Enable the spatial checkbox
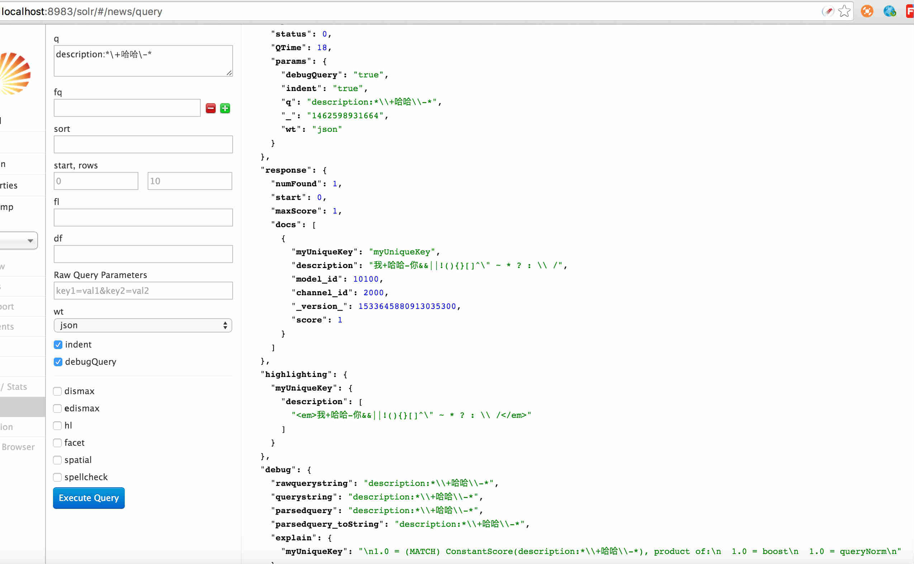 click(x=57, y=460)
